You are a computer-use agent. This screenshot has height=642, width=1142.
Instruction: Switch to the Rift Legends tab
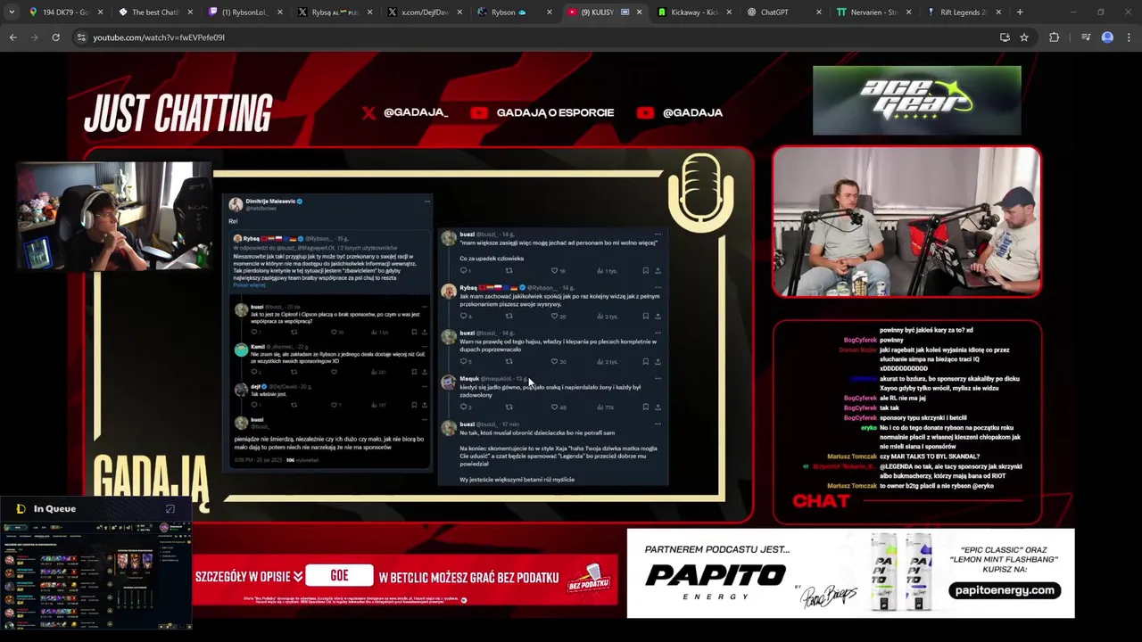(x=964, y=12)
